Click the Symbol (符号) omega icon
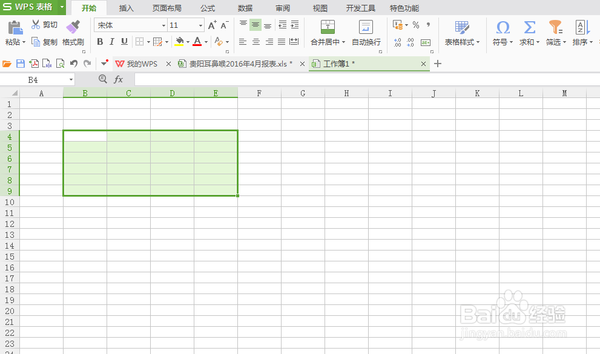This screenshot has height=354, width=600. point(503,27)
